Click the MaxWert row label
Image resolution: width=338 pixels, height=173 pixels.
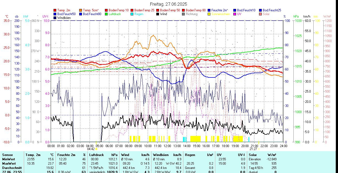coord(9,164)
